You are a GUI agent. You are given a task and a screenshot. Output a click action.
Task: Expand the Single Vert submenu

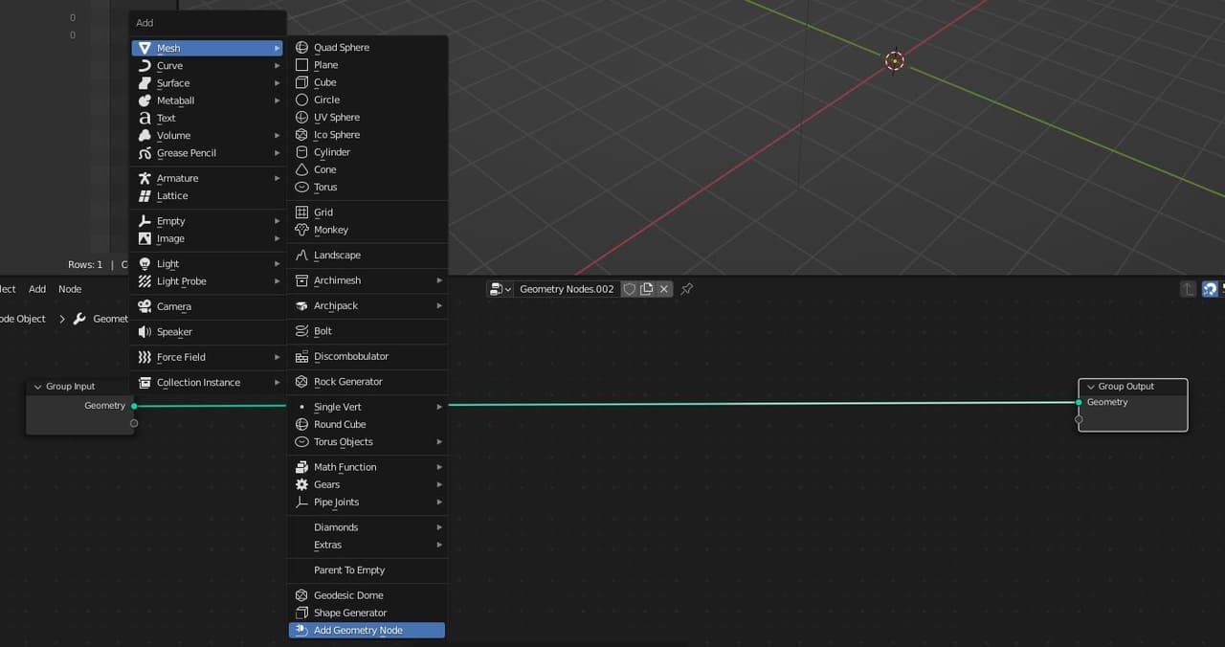pos(367,407)
